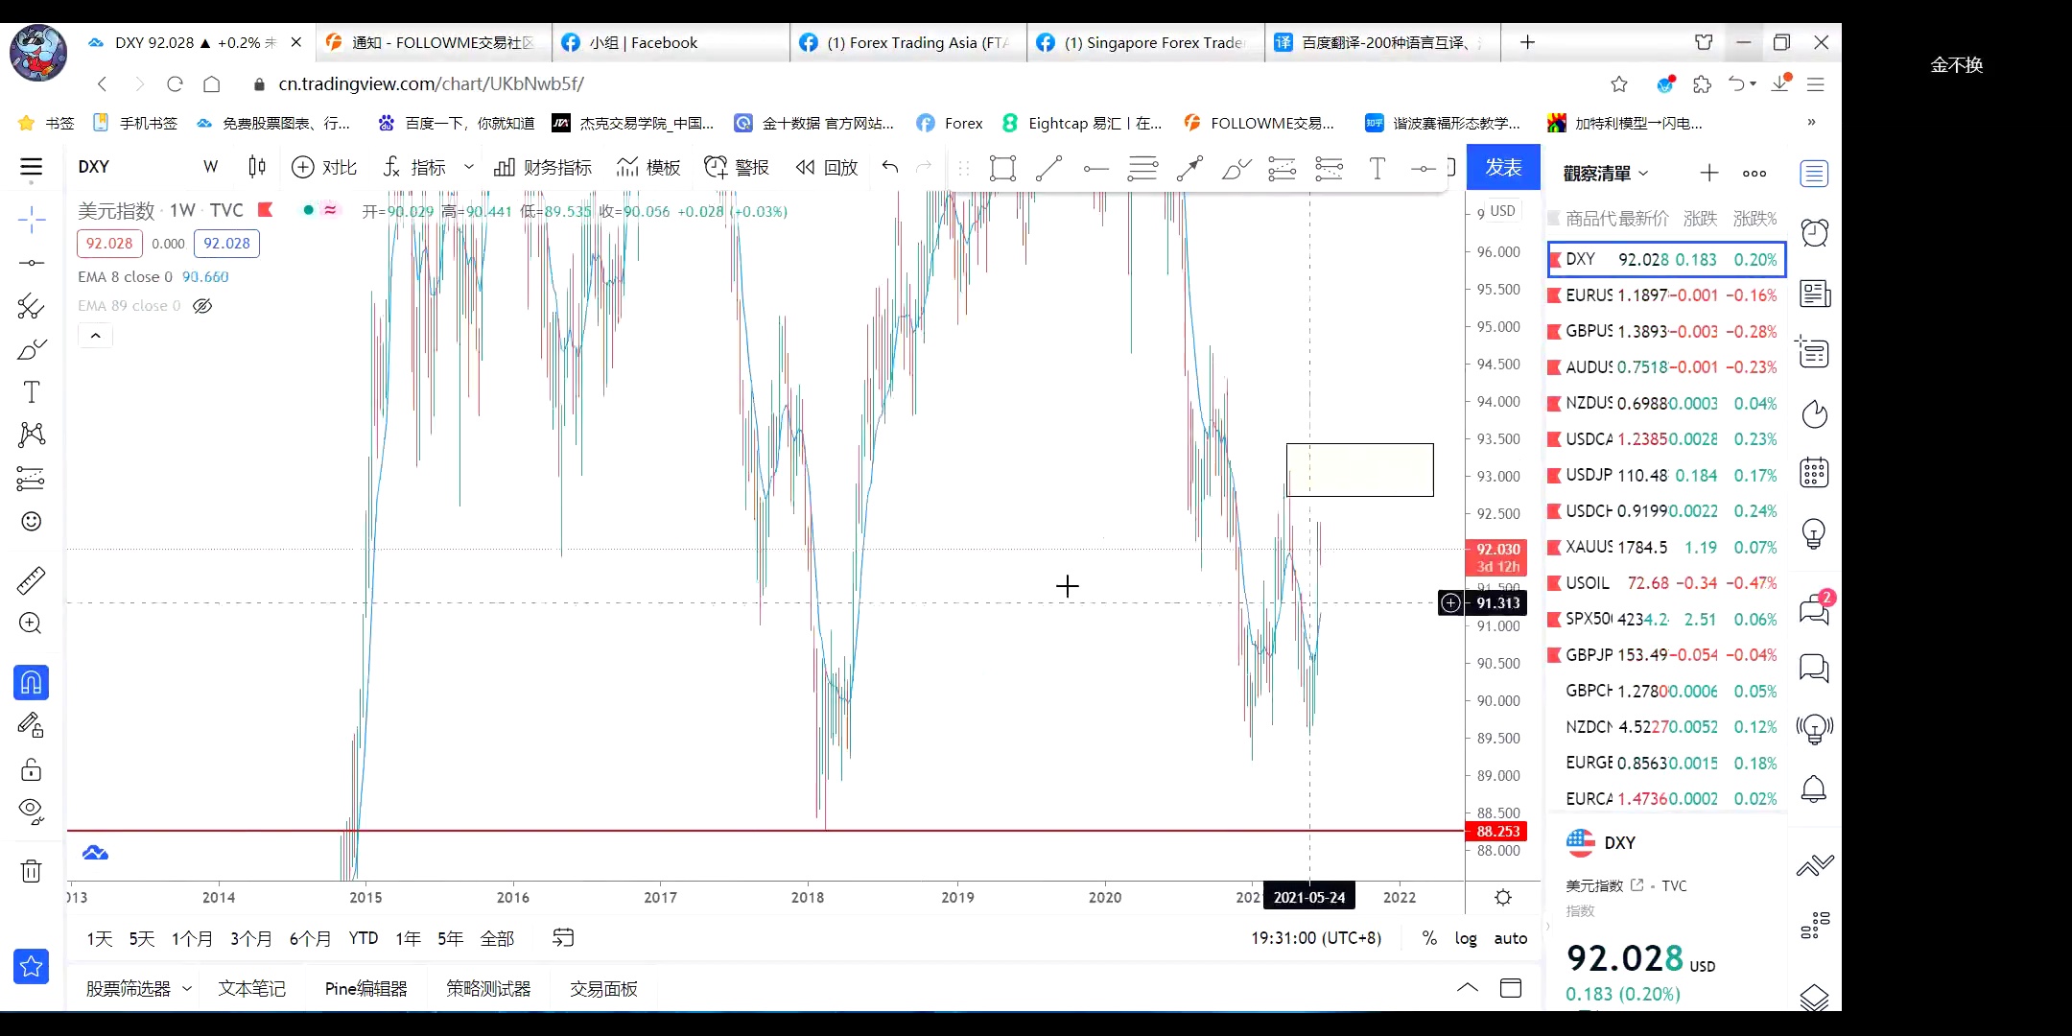Click the bar replay 回放 button
2072x1036 pixels.
(x=827, y=168)
